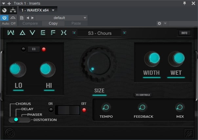The image size is (198, 140).
Task: Open the gear settings icon
Action: click(x=159, y=24)
